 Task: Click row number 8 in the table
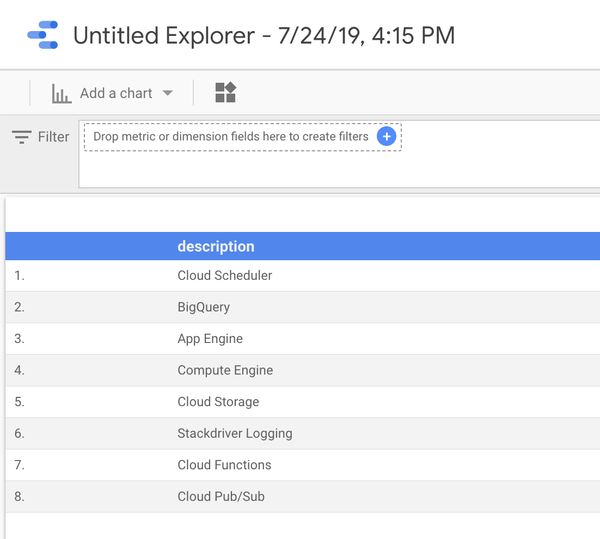19,497
